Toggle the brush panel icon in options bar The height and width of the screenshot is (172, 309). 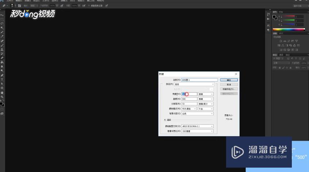19,6
